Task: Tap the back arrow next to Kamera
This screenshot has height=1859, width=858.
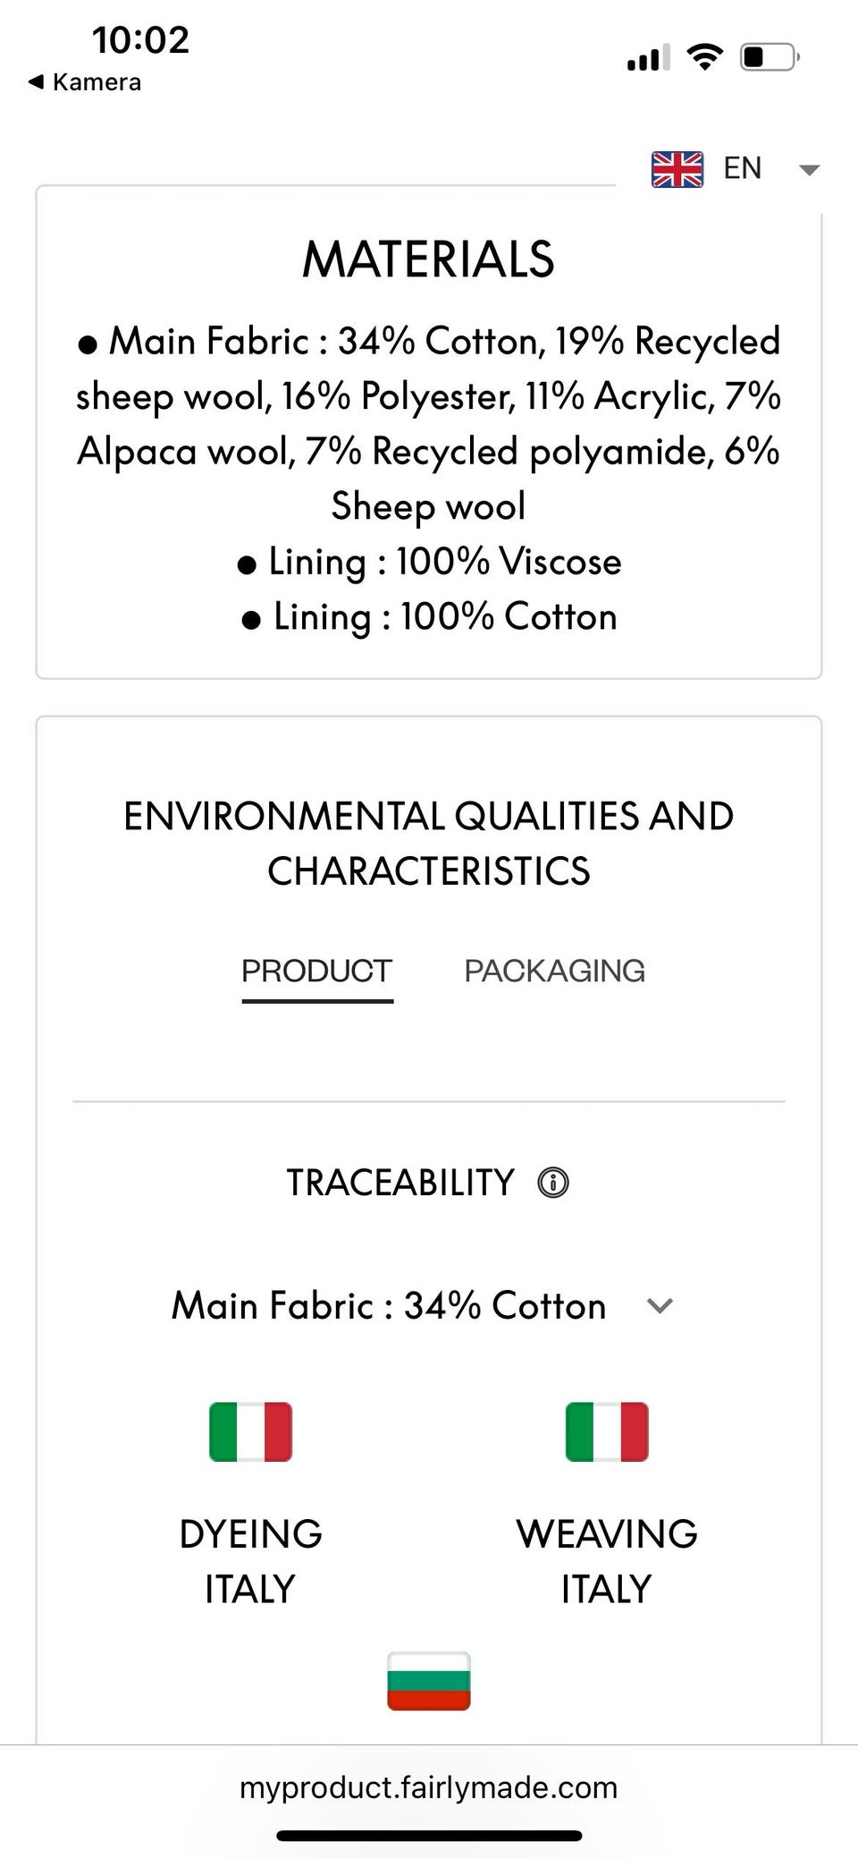Action: [36, 82]
